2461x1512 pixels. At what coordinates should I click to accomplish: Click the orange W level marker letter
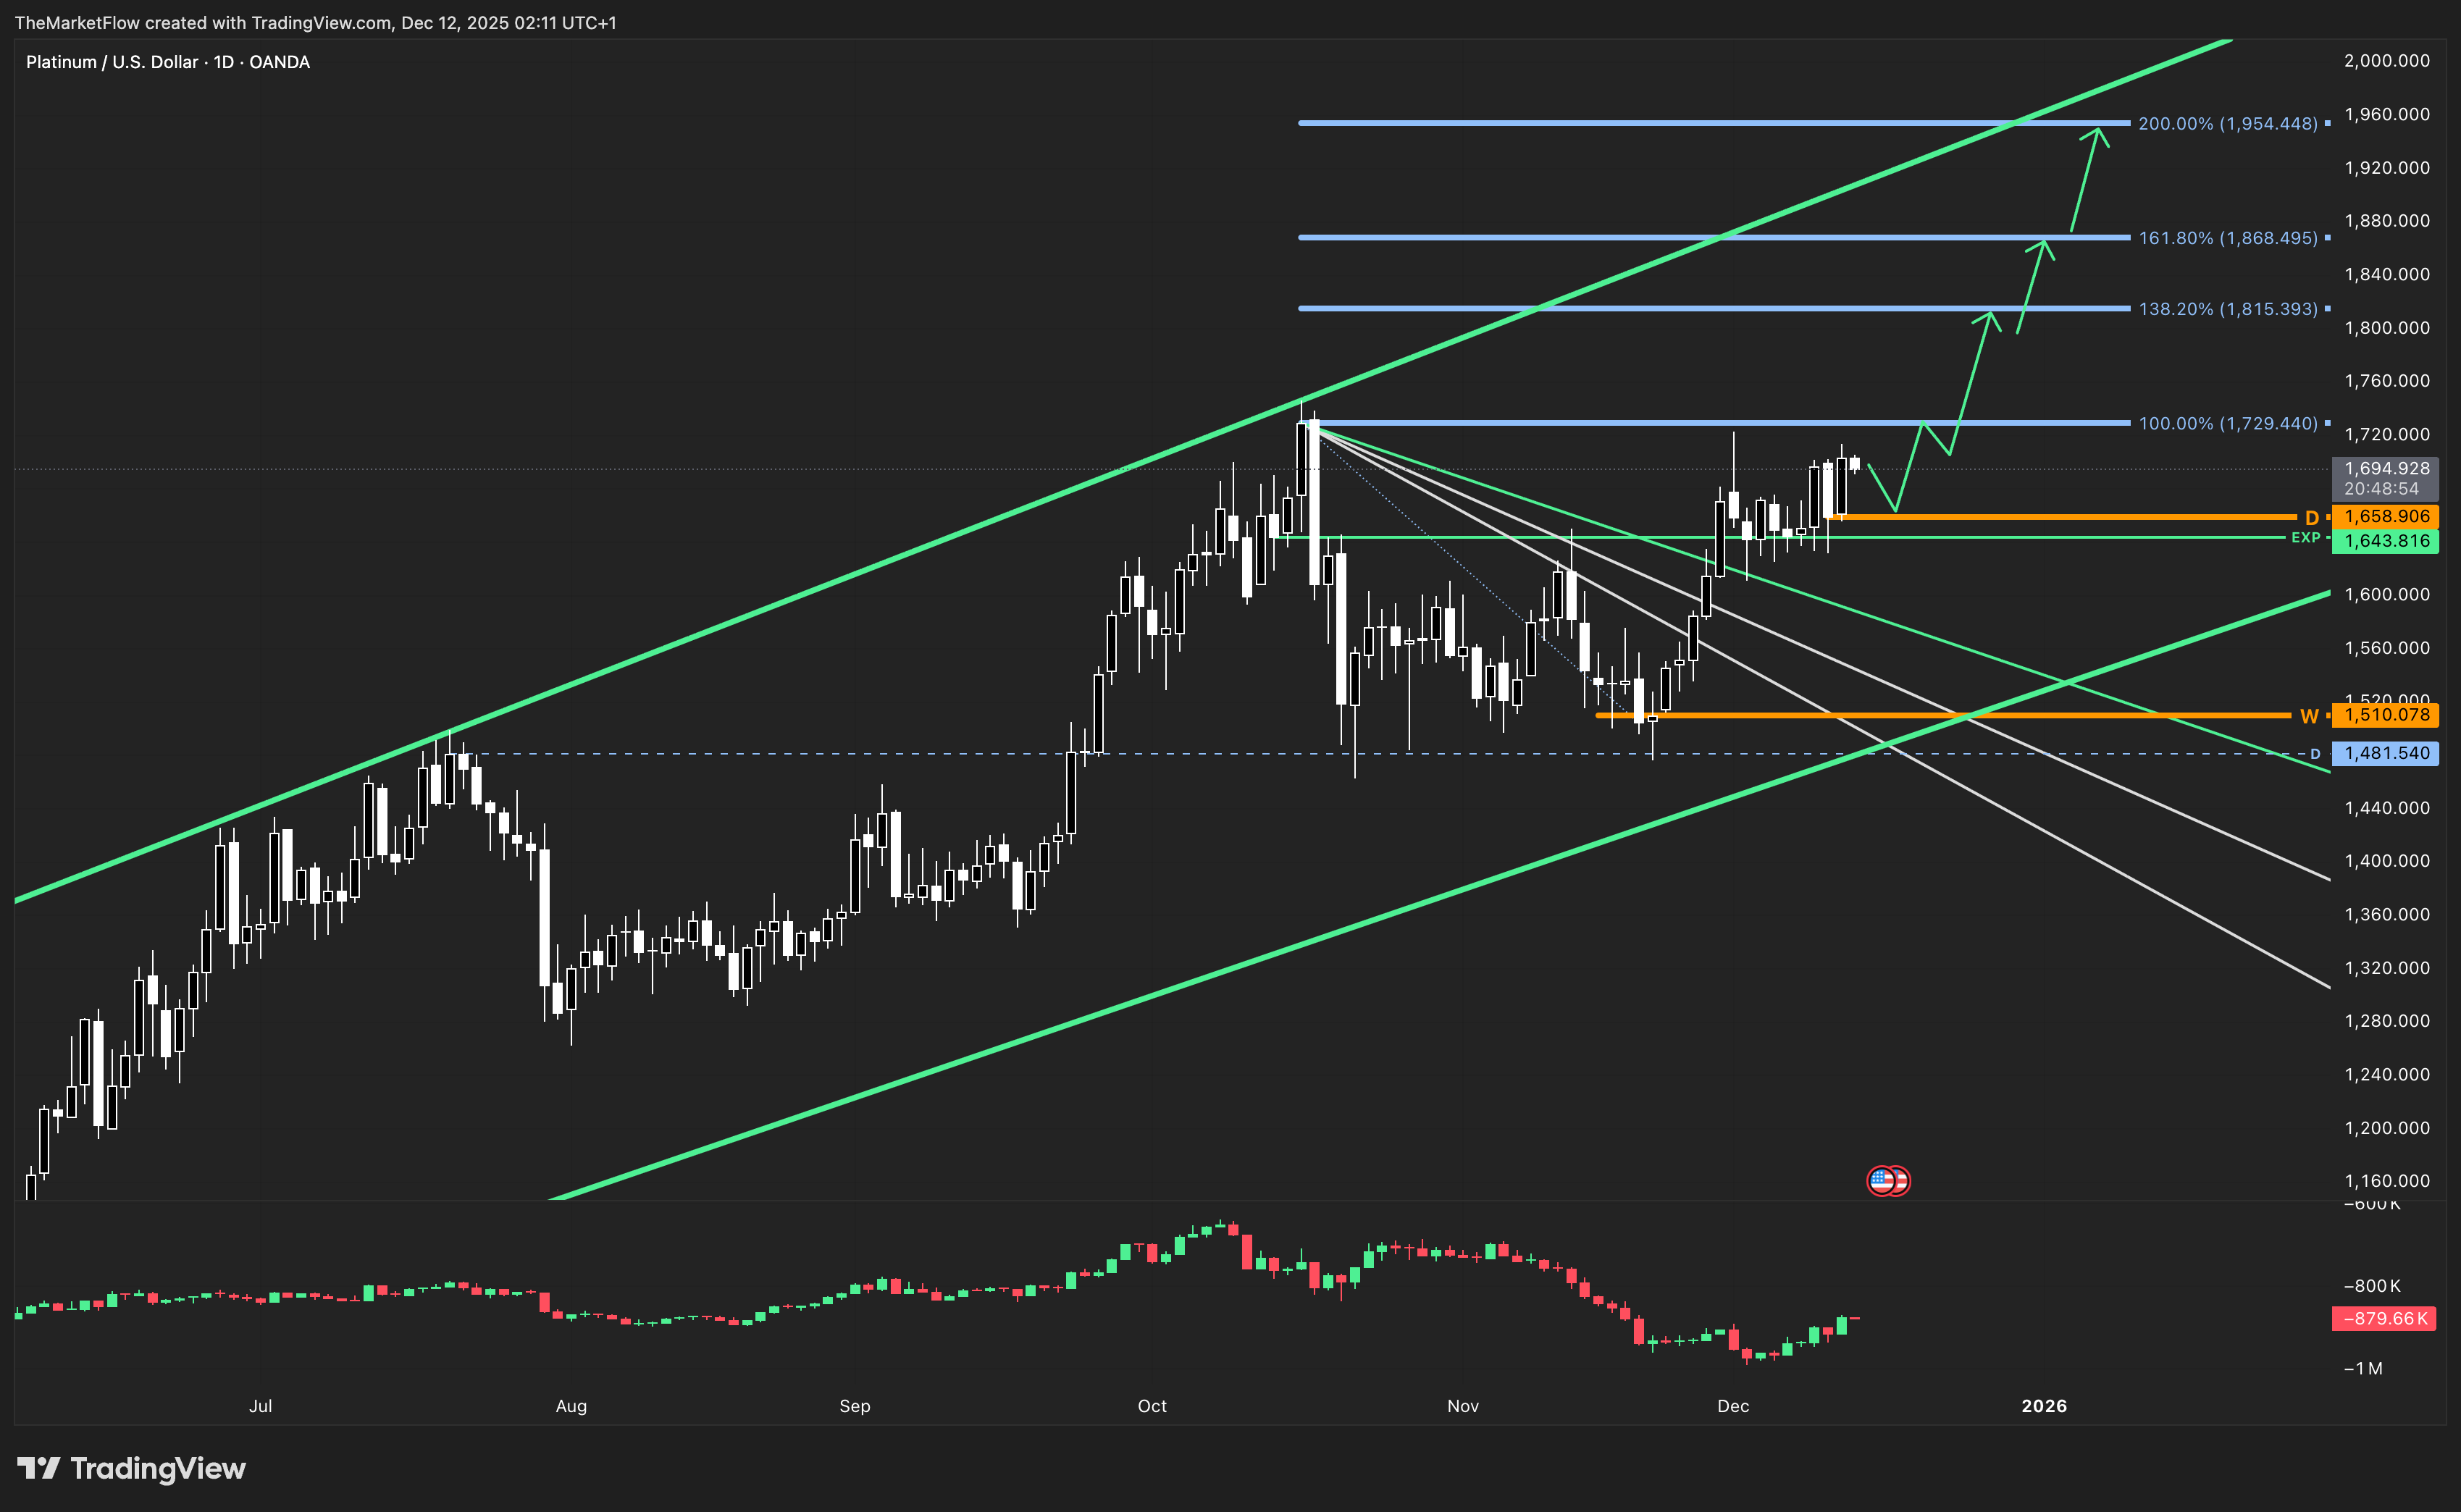click(x=2309, y=715)
